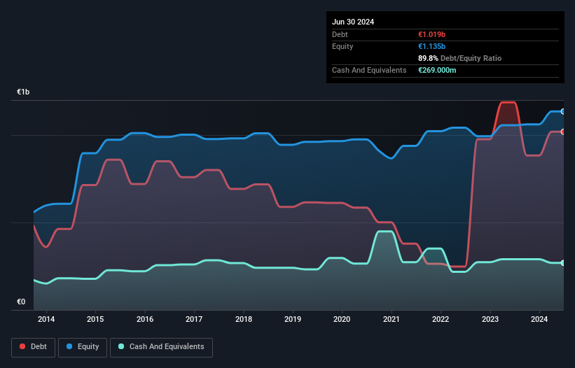Click the 2023 x-axis label
The width and height of the screenshot is (575, 368).
[490, 319]
